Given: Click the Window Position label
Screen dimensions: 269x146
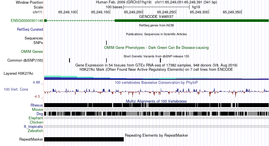Looking at the screenshot, I should (29, 2).
